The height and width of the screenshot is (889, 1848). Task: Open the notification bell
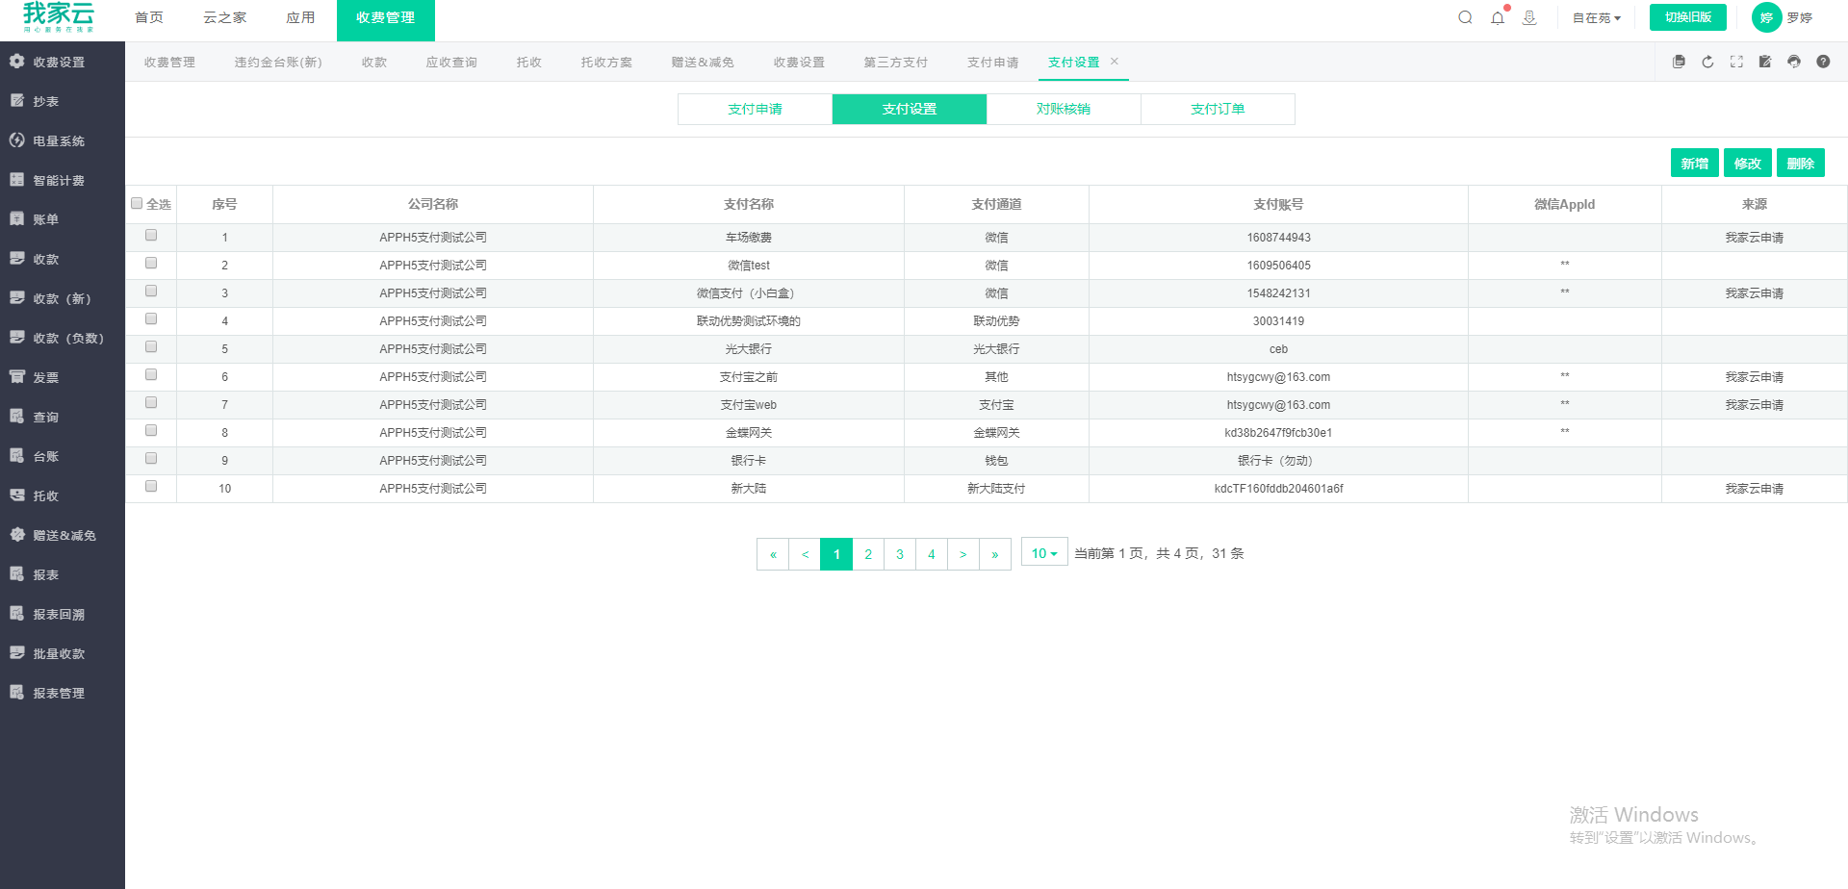tap(1498, 17)
